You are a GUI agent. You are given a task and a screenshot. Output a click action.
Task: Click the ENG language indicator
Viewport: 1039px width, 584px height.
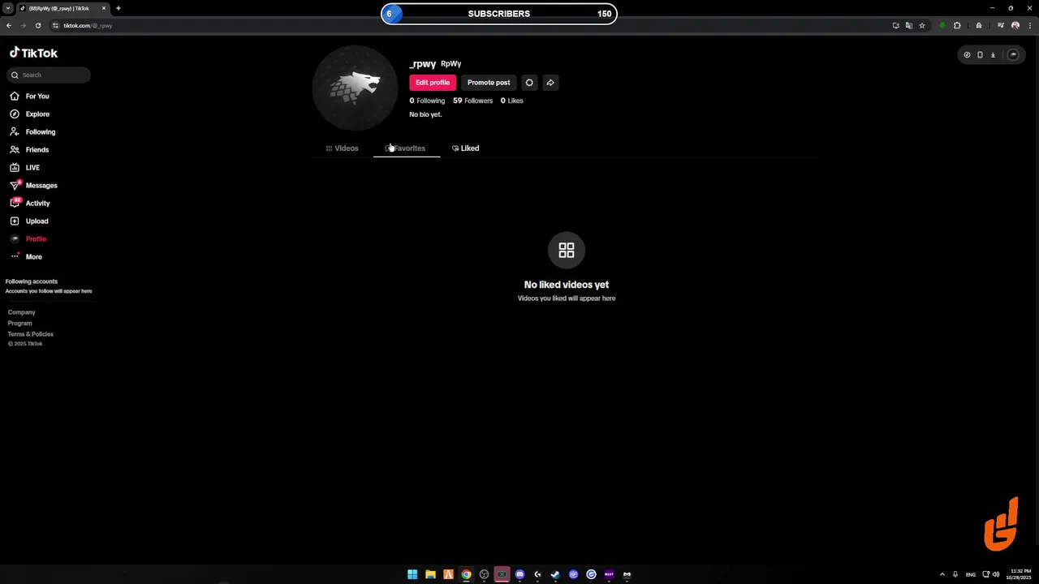(970, 574)
